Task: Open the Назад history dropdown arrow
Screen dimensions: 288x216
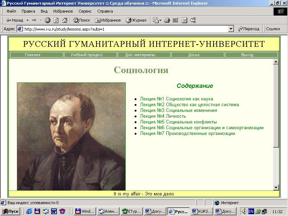Action: point(27,20)
